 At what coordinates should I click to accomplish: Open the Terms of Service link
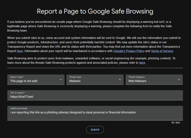[x=162, y=51]
